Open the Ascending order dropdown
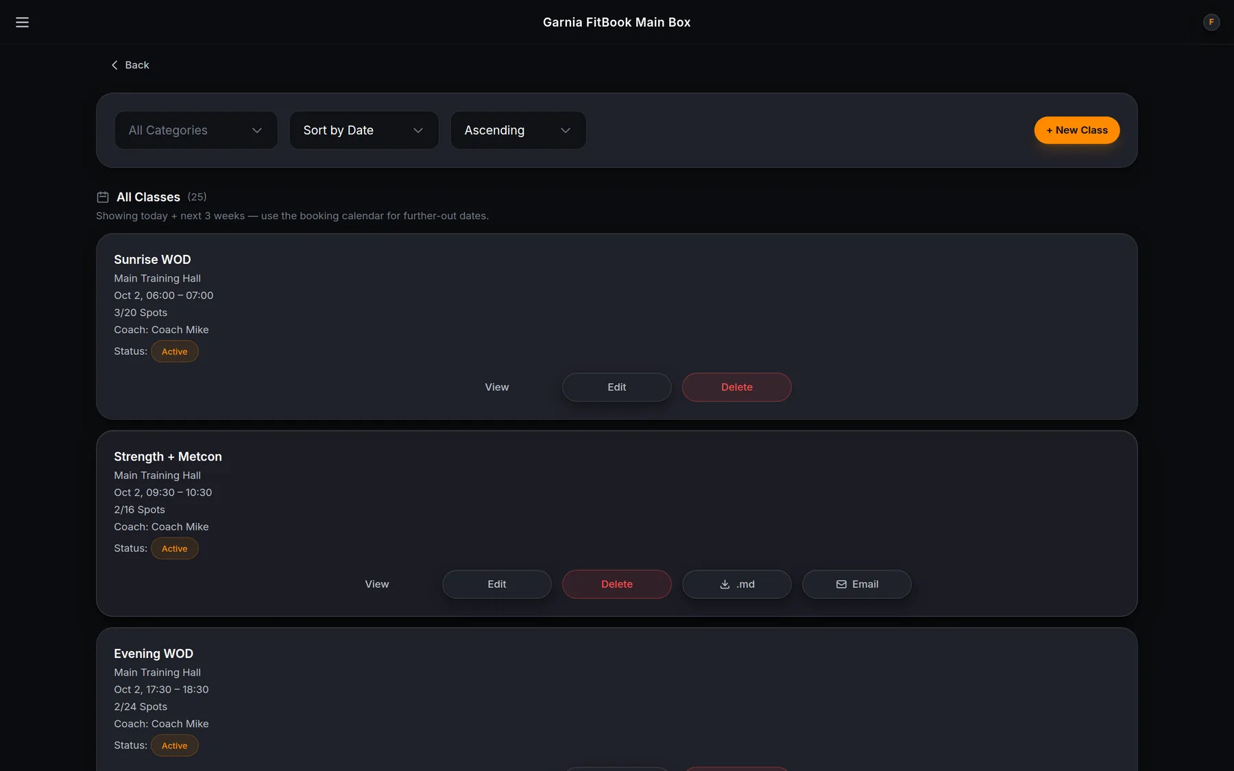Screen dimensions: 1234x771 pos(518,130)
